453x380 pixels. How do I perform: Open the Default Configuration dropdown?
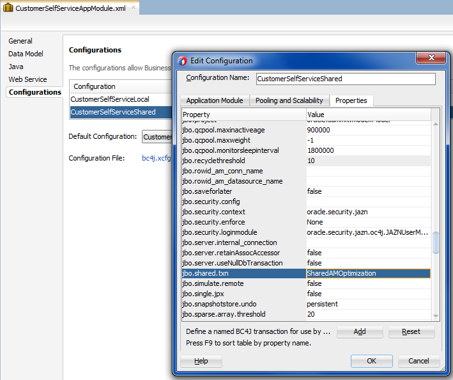click(157, 137)
